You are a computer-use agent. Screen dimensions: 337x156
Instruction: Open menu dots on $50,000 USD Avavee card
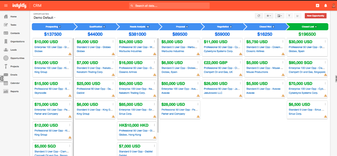198,84
